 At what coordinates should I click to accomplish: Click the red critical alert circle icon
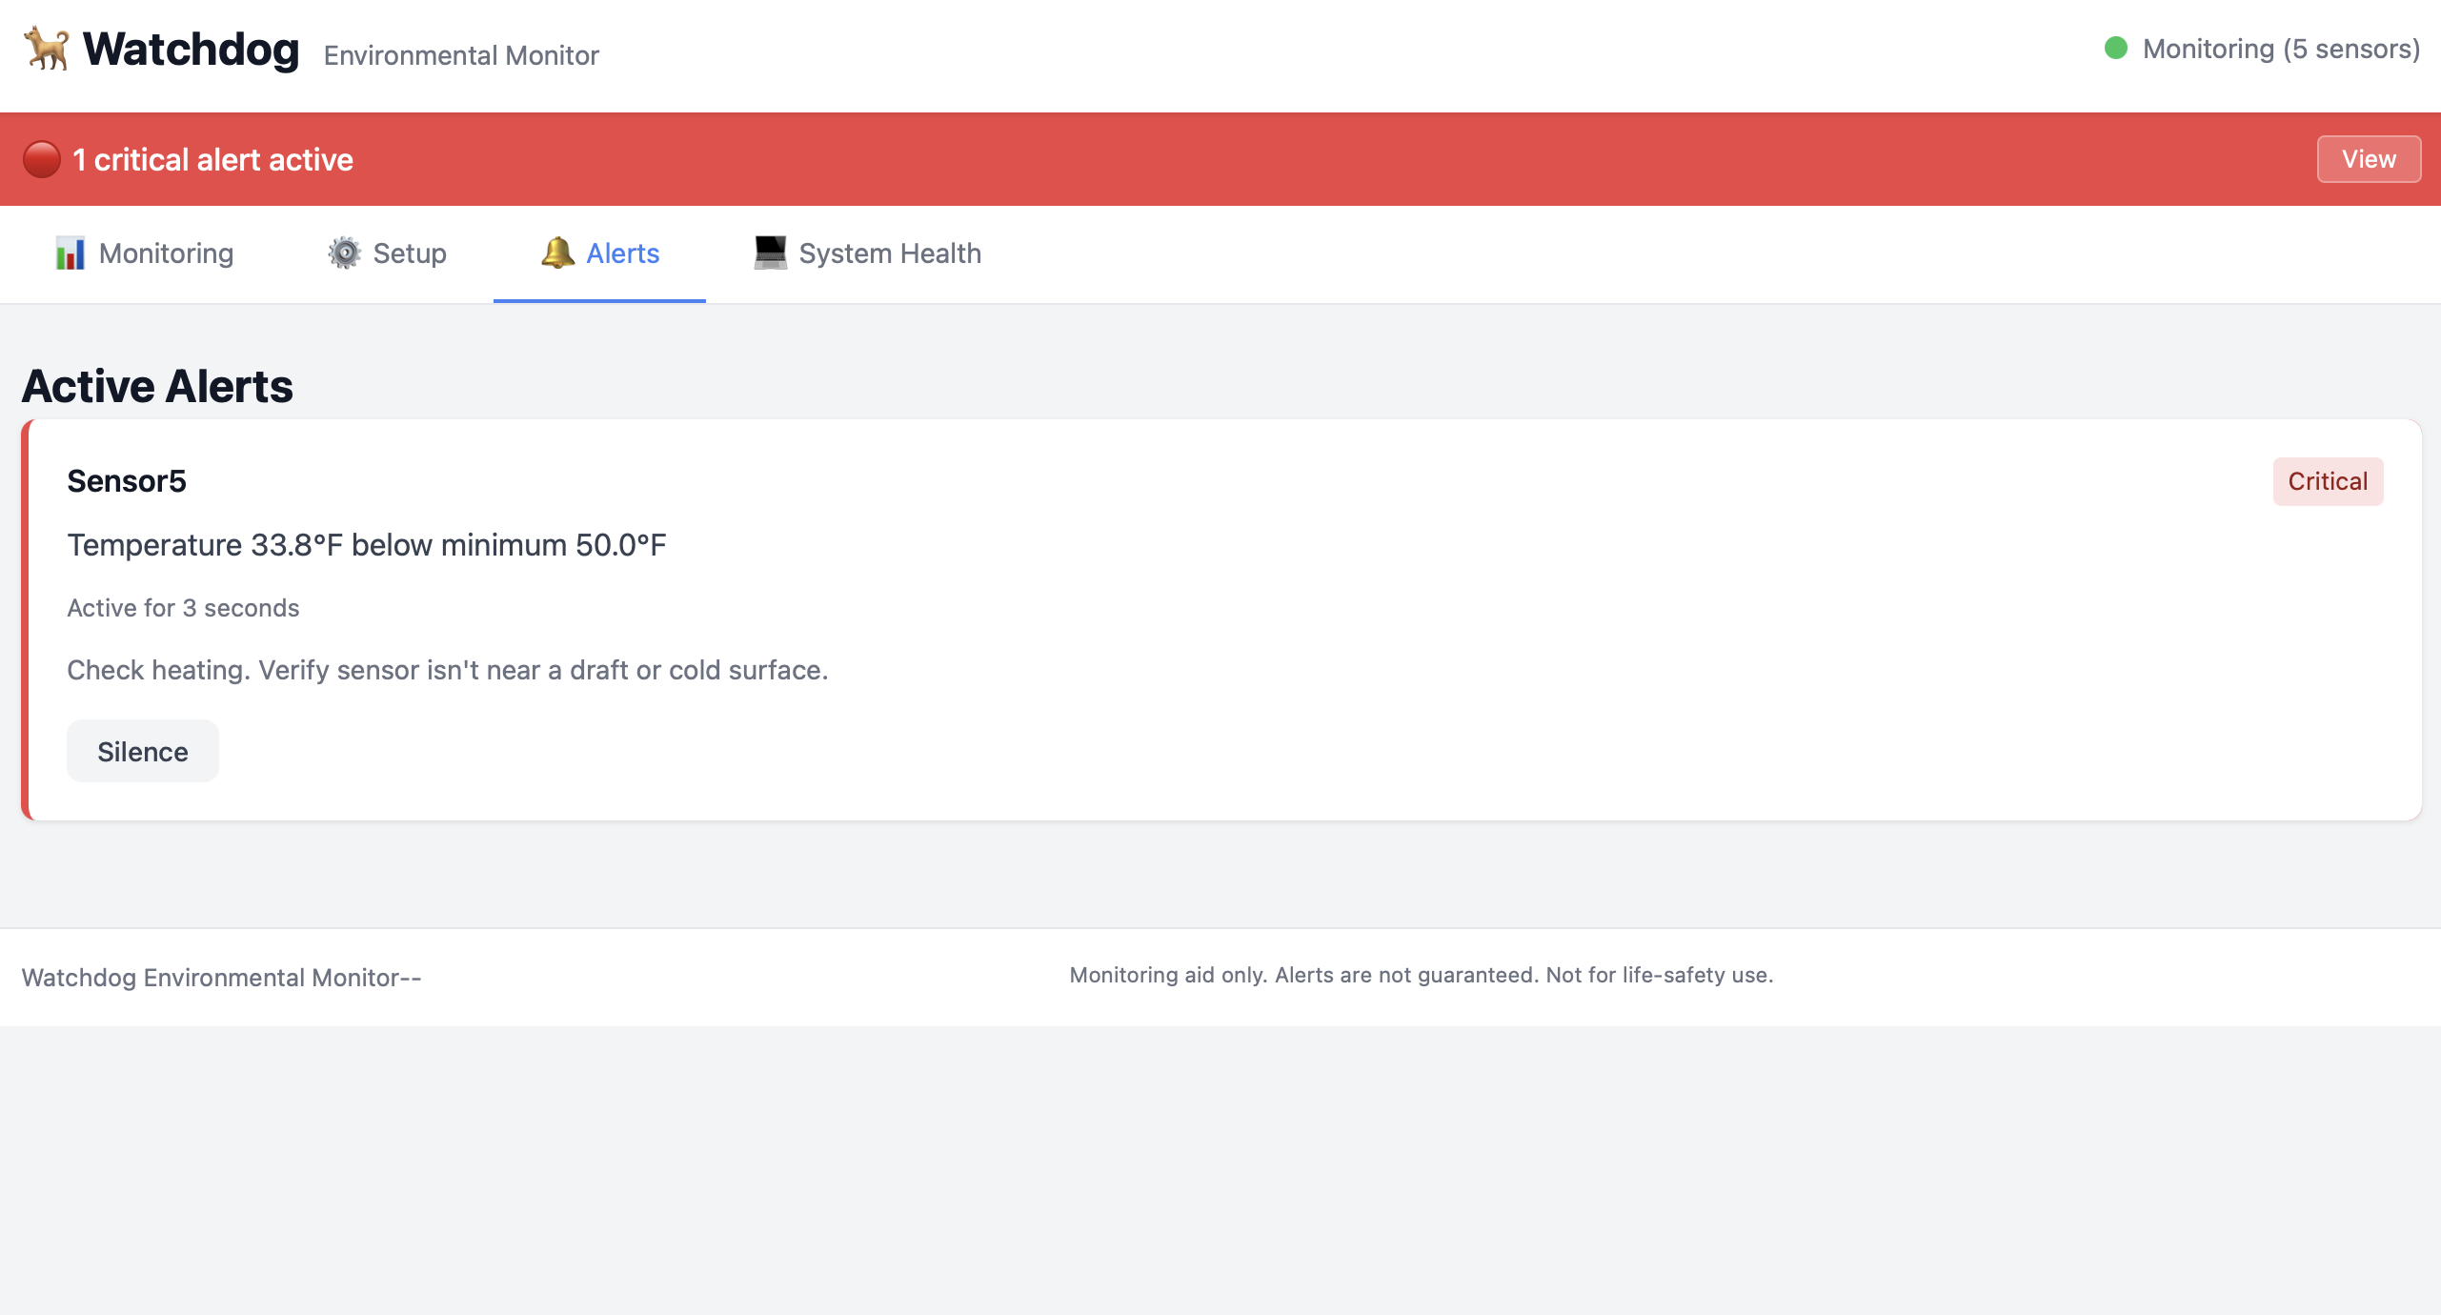pos(42,159)
